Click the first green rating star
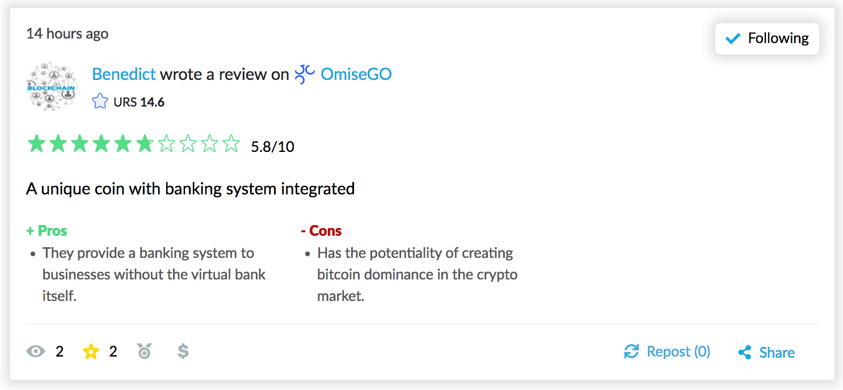Viewport: 843px width, 390px height. pos(36,145)
